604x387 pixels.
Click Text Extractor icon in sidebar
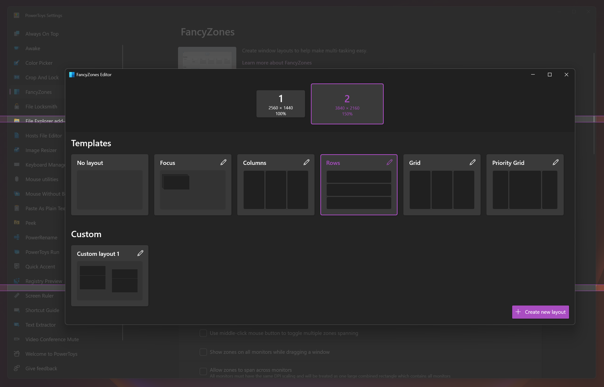click(17, 325)
